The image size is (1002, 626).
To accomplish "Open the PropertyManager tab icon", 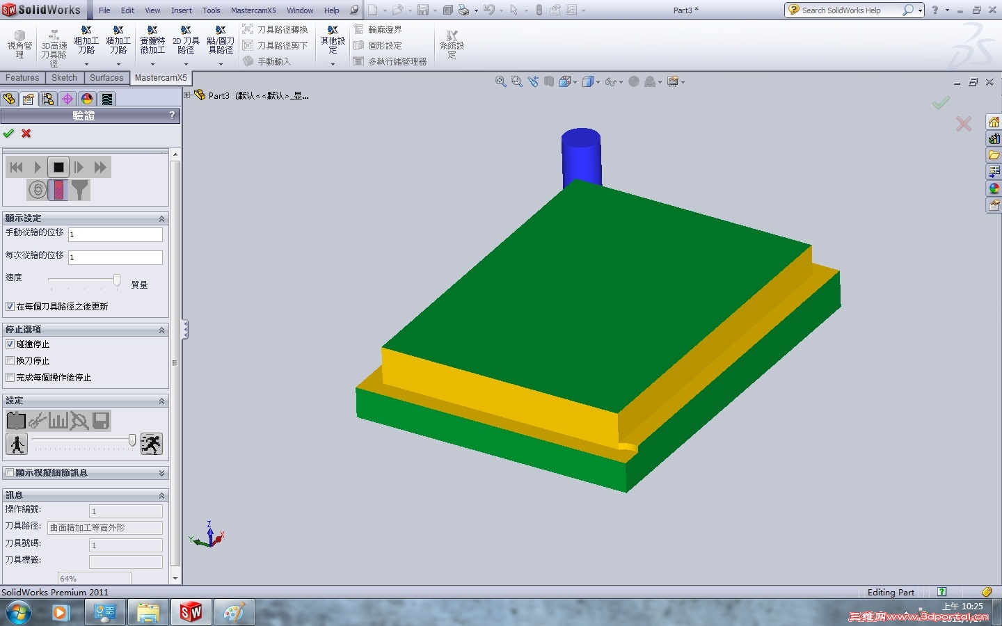I will pyautogui.click(x=29, y=99).
